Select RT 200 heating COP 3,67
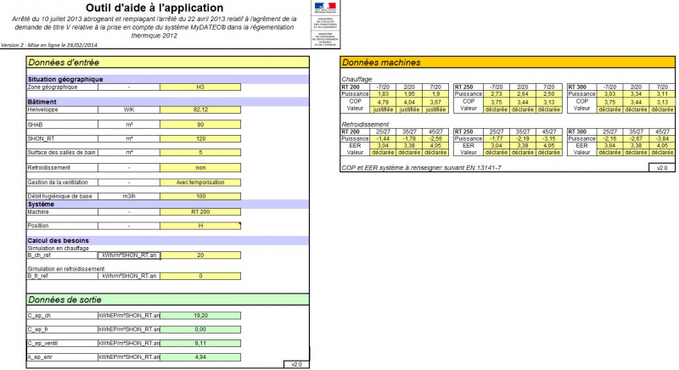 [x=435, y=102]
